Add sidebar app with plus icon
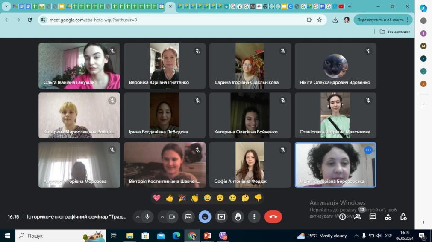Viewport: 432px width, 242px height. 423,104
